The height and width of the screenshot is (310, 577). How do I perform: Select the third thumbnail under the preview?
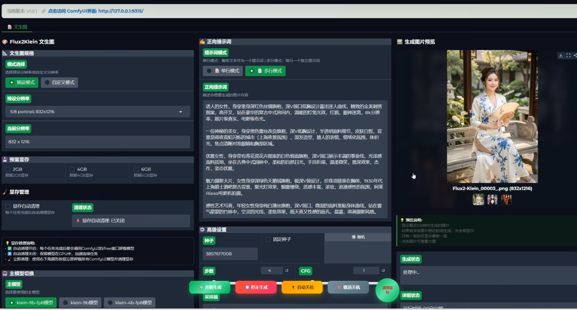pos(506,200)
